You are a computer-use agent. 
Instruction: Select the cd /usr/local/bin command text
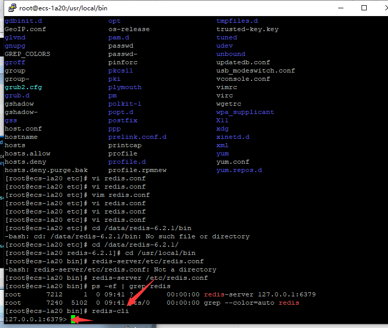[160, 253]
